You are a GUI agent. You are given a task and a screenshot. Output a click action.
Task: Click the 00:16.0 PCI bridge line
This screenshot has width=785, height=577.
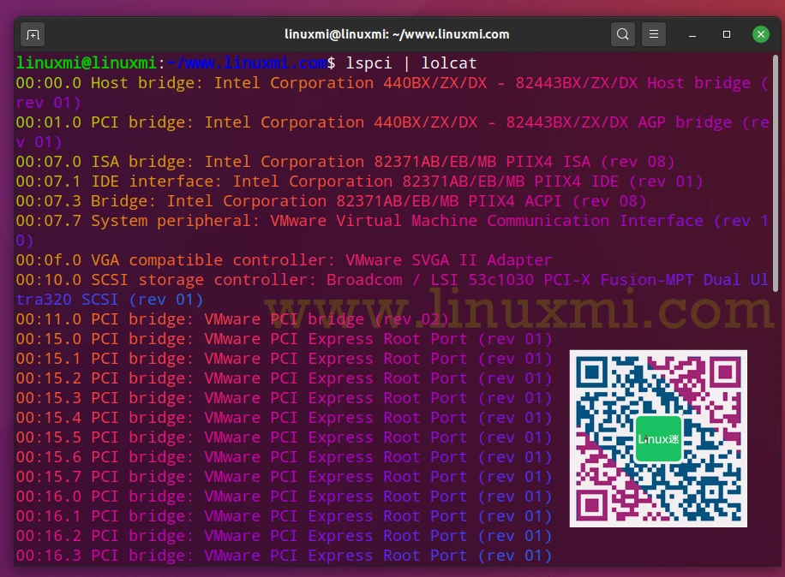click(x=284, y=497)
